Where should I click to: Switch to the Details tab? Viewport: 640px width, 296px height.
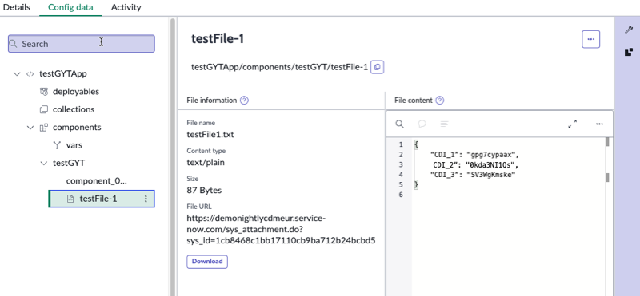(x=16, y=7)
